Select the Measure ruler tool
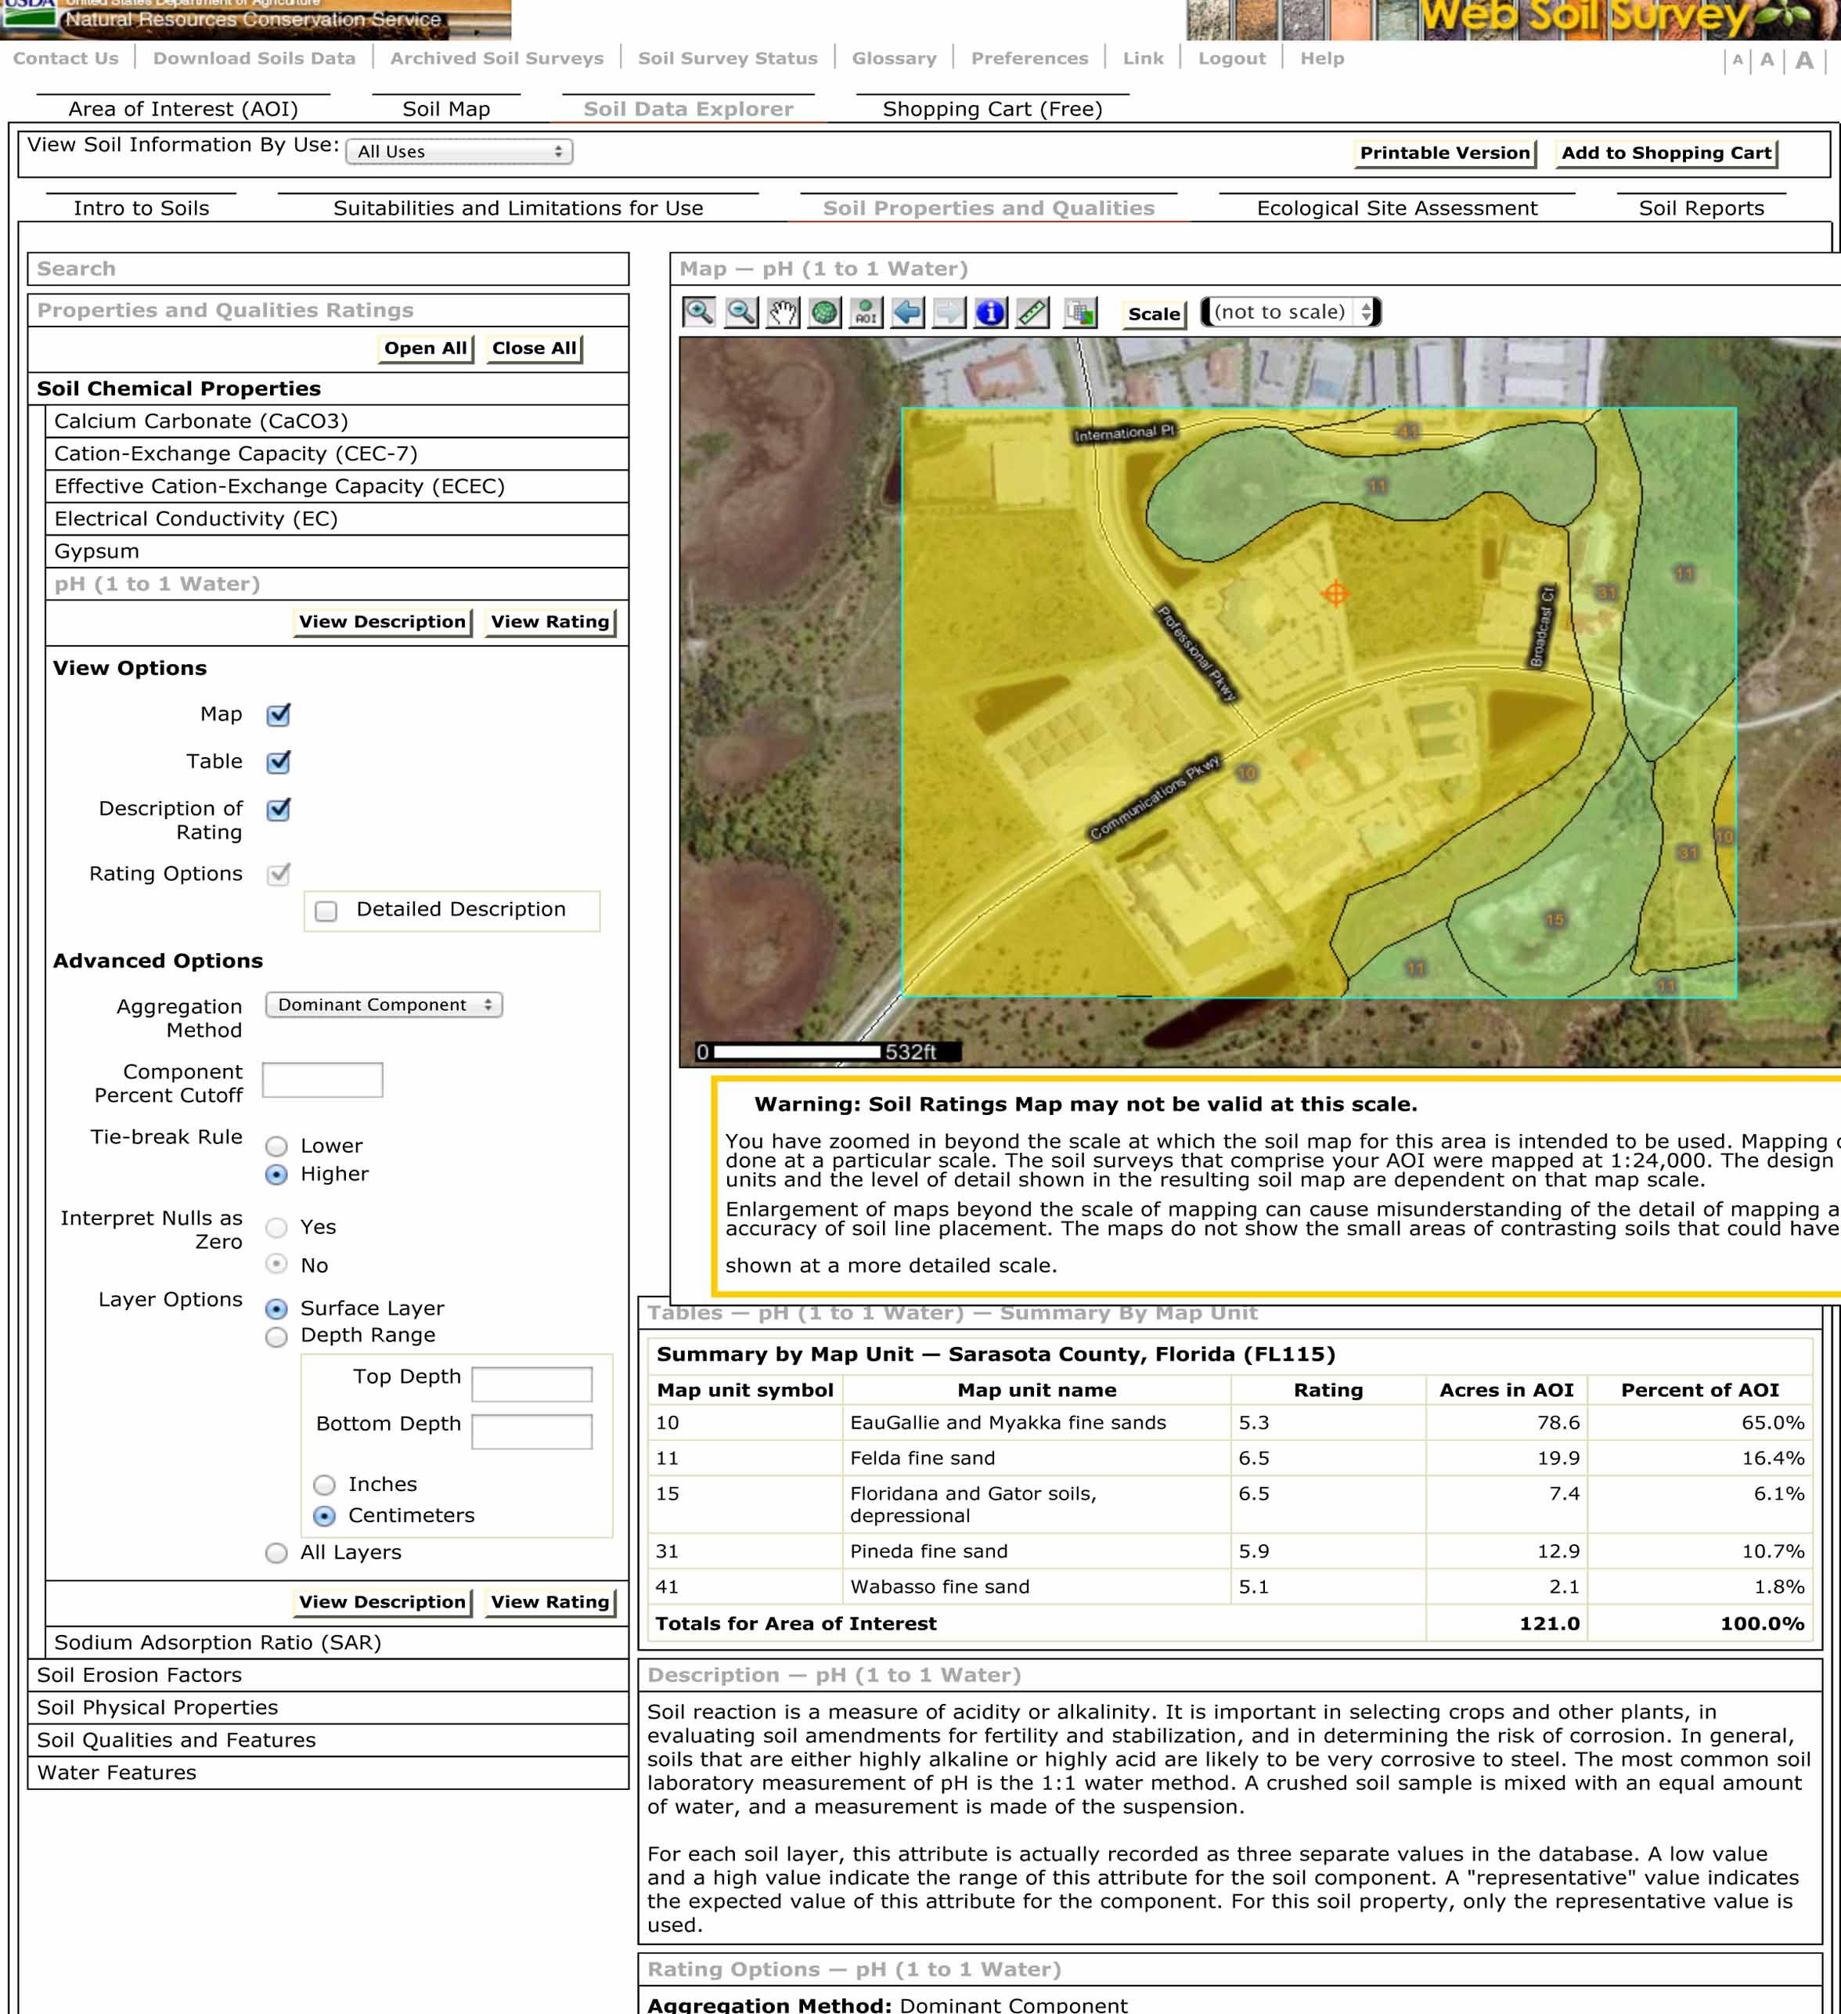 coord(1032,312)
